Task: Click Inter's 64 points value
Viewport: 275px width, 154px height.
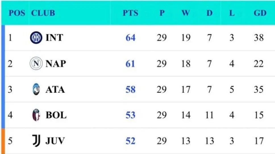Action: (130, 38)
